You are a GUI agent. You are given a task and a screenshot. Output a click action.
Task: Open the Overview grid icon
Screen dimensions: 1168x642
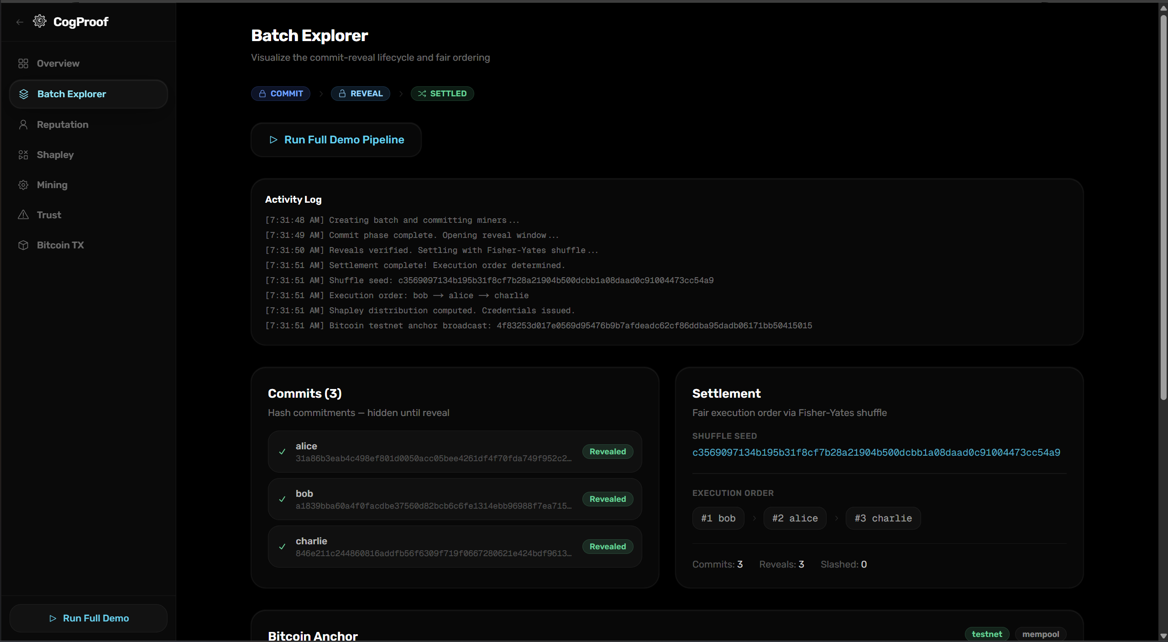click(23, 63)
